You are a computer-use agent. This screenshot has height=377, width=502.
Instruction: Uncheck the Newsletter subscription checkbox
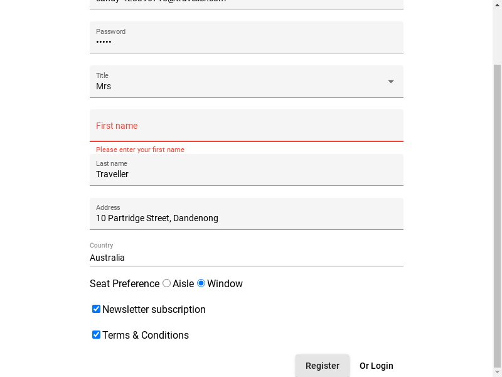pos(97,309)
